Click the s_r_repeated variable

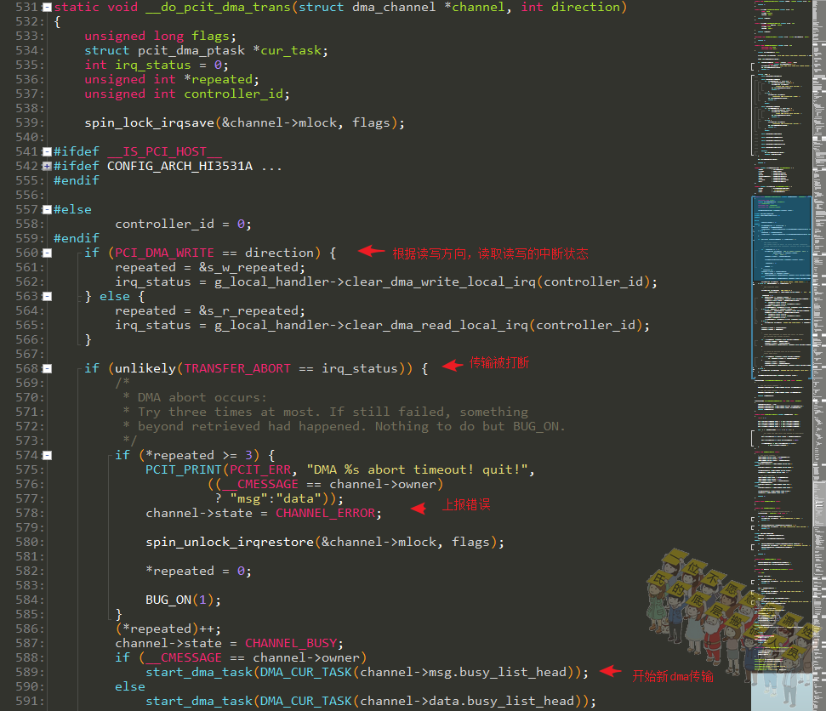(x=252, y=310)
